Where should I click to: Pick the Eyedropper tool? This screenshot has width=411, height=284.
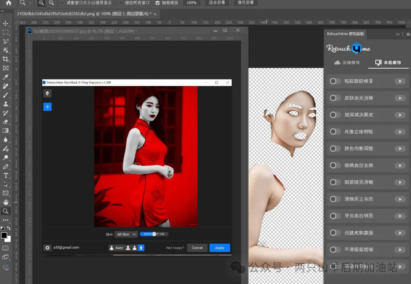[6, 77]
